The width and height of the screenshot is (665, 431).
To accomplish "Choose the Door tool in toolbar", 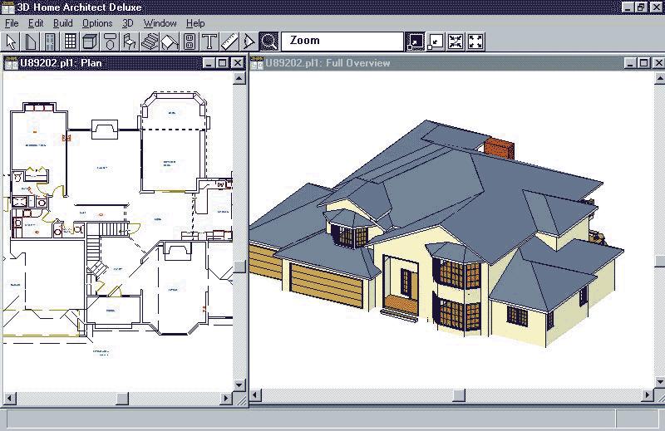I will (x=51, y=41).
